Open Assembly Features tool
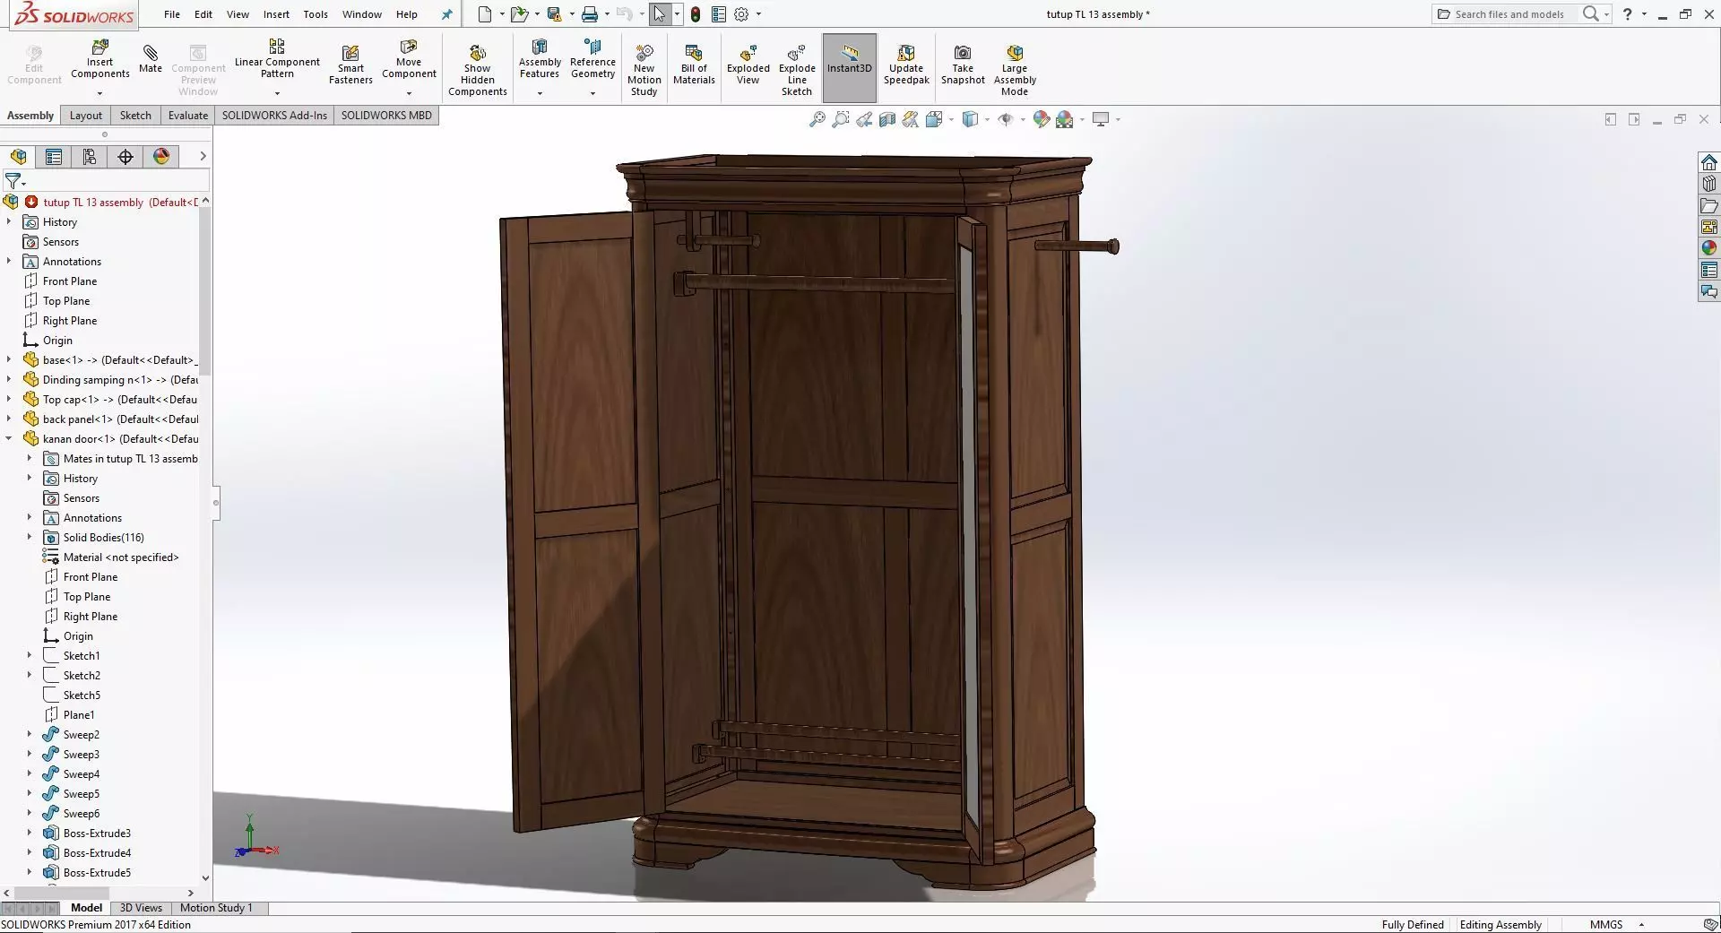The image size is (1721, 933). point(540,59)
